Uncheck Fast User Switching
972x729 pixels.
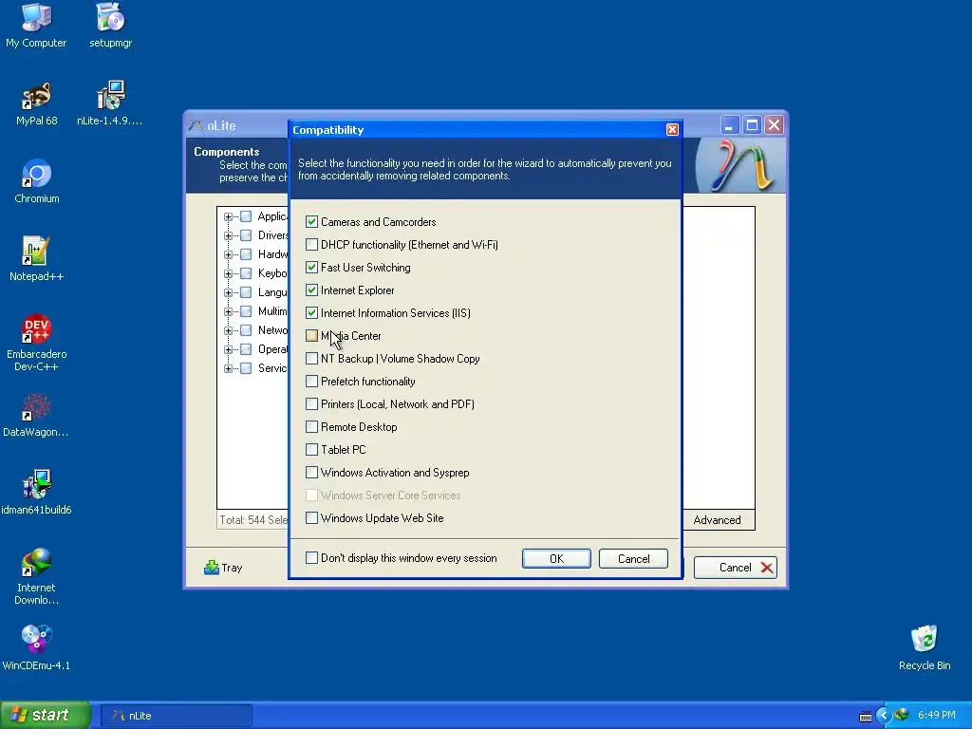311,268
